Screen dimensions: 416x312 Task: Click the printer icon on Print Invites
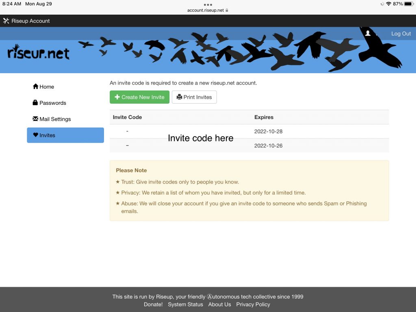pyautogui.click(x=179, y=97)
